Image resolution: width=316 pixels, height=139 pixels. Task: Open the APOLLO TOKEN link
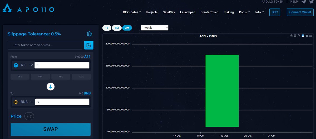[272, 2]
